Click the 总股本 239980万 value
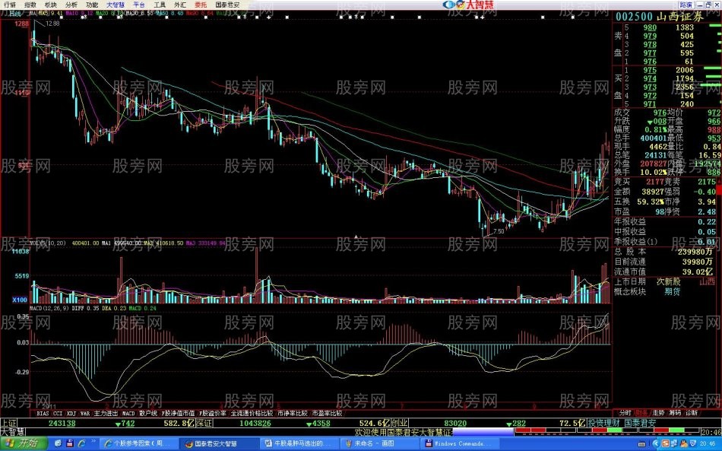The image size is (722, 451). [x=695, y=252]
